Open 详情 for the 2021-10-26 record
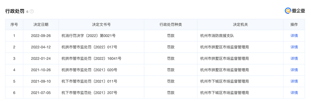Viewport: 311px width, 102px height. point(294,70)
